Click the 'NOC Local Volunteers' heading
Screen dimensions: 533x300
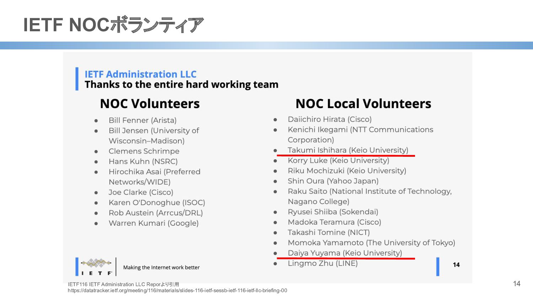363,104
